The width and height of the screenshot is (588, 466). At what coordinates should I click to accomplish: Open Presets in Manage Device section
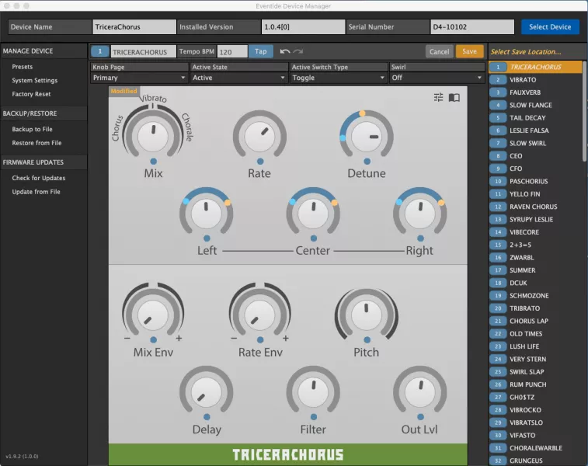pyautogui.click(x=22, y=67)
